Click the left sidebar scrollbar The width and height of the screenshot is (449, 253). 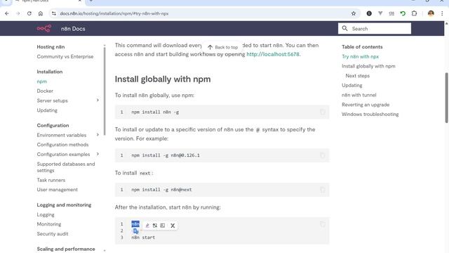pos(105,91)
